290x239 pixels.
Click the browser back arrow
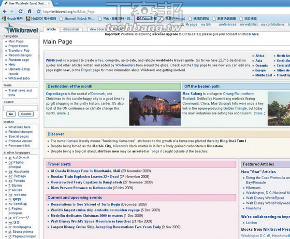[x=5, y=11]
